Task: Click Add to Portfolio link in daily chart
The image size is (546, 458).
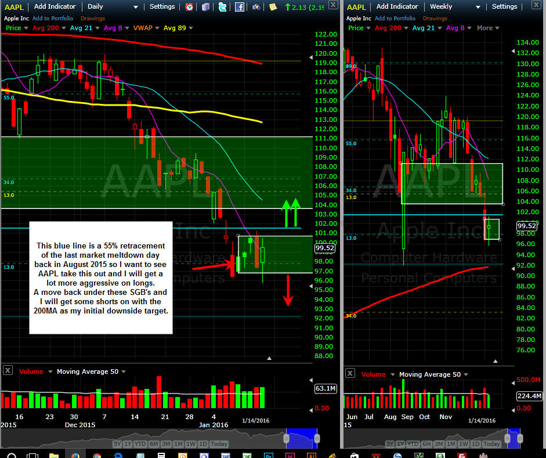Action: tap(53, 18)
